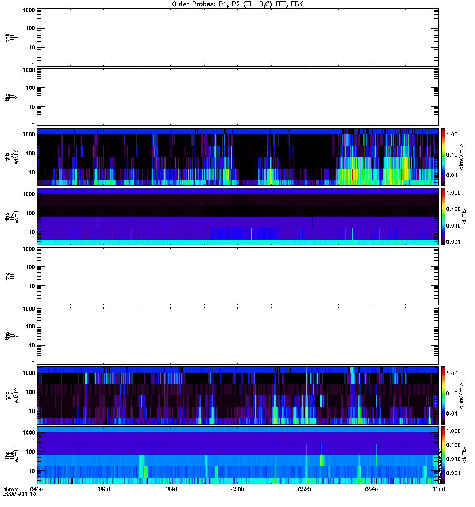Click the thb fbk edc12 spectrogram panel

238,157
